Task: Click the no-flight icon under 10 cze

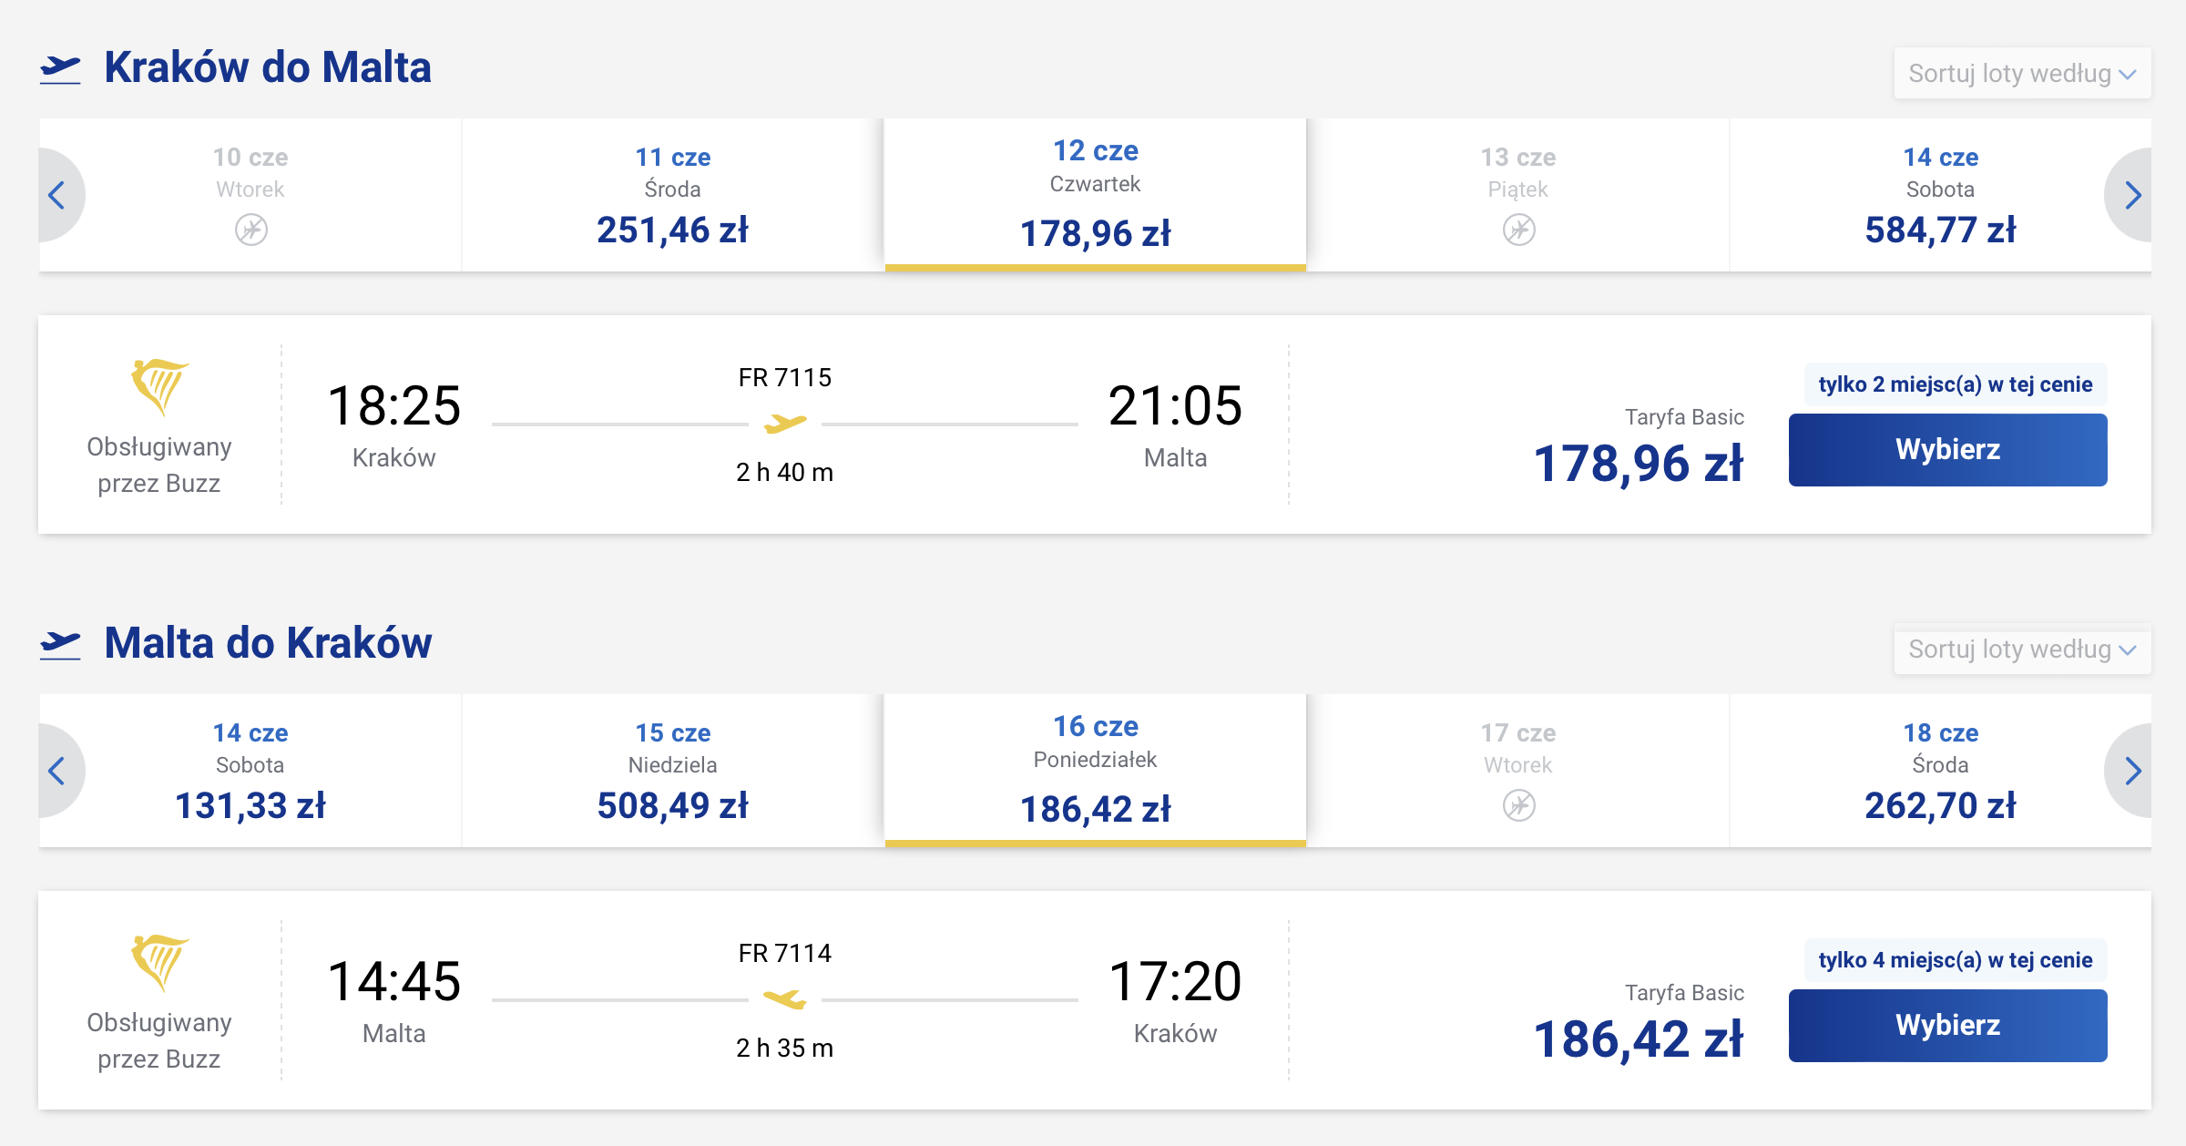Action: coord(251,230)
